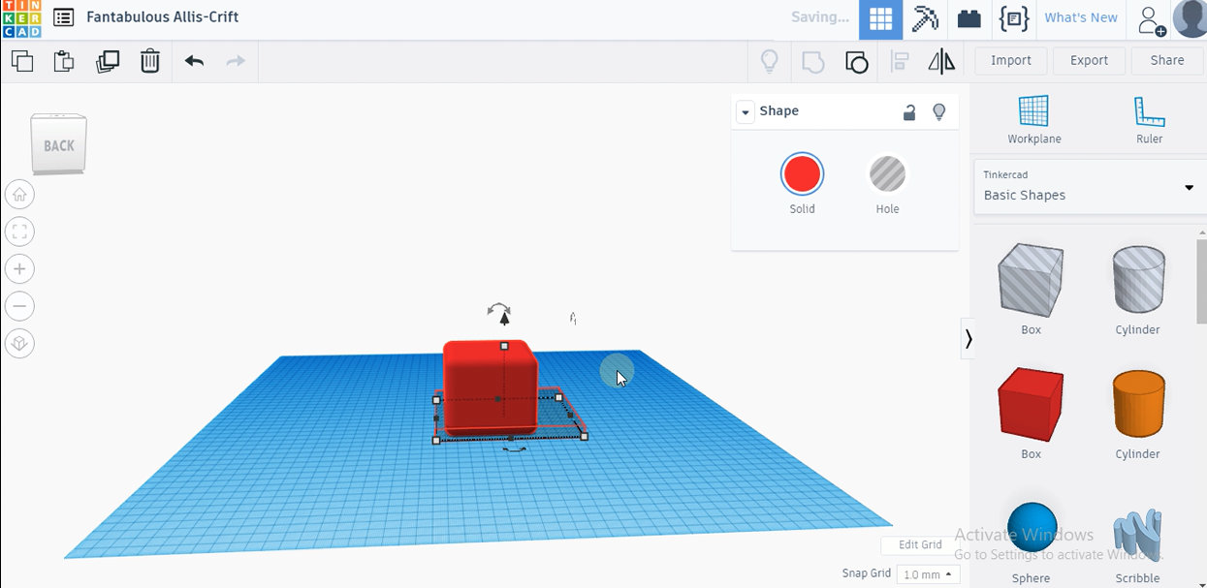Click the Edit Grid button
The width and height of the screenshot is (1207, 588).
click(x=920, y=545)
